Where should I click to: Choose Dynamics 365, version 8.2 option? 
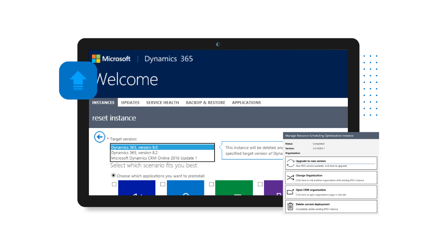tap(162, 153)
